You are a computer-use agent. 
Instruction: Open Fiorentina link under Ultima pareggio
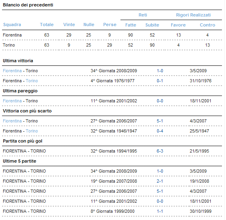pyautogui.click(x=12, y=101)
